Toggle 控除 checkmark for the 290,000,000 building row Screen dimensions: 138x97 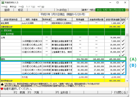(123, 66)
